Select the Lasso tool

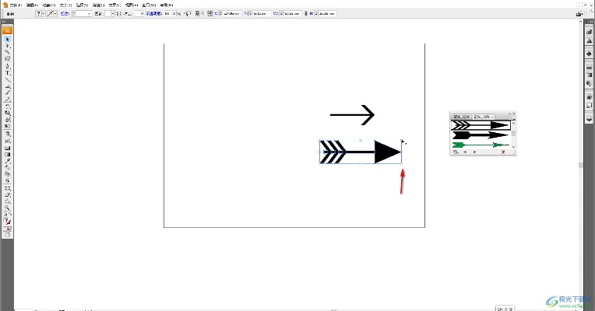click(7, 59)
